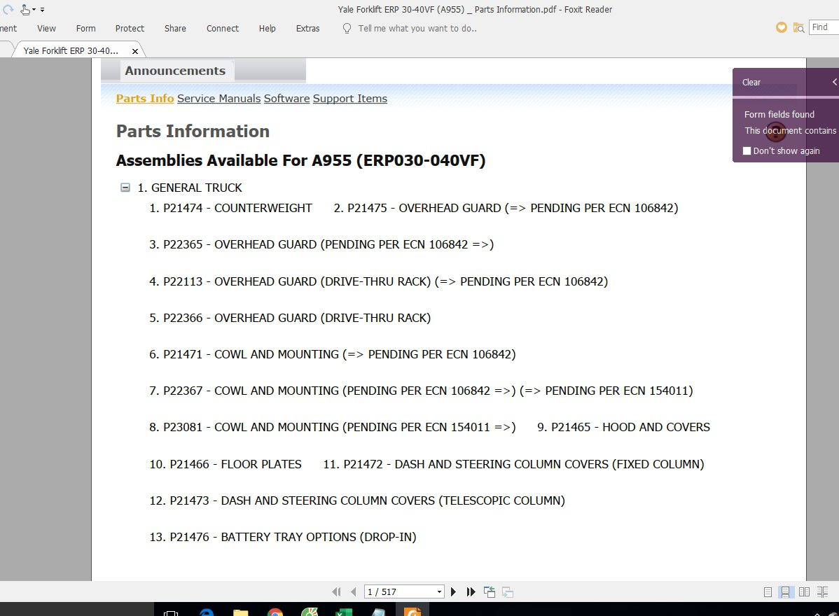Open the Help ribbon tab
The width and height of the screenshot is (839, 616).
click(x=267, y=28)
